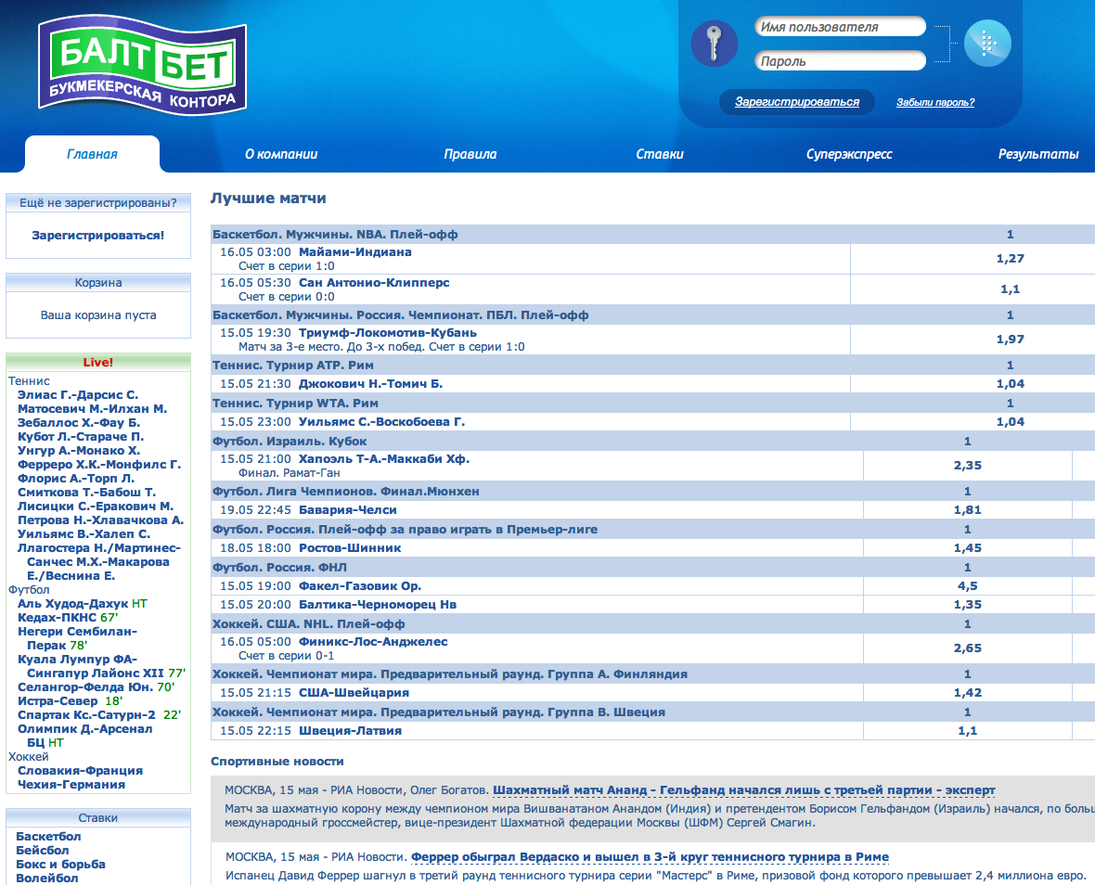Focus the Пароль input field
The width and height of the screenshot is (1095, 885).
[x=840, y=60]
